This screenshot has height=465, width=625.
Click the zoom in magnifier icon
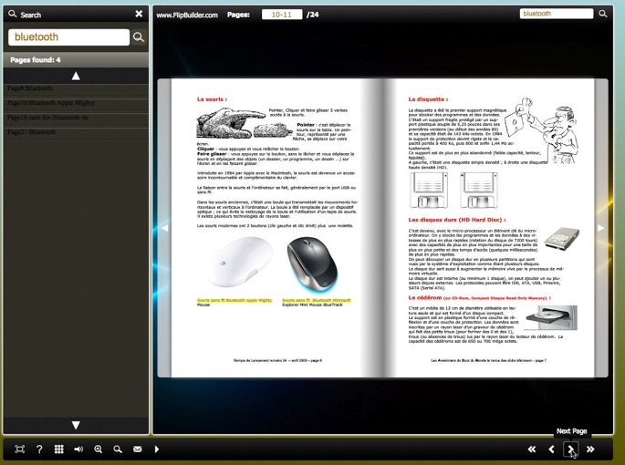(x=98, y=449)
